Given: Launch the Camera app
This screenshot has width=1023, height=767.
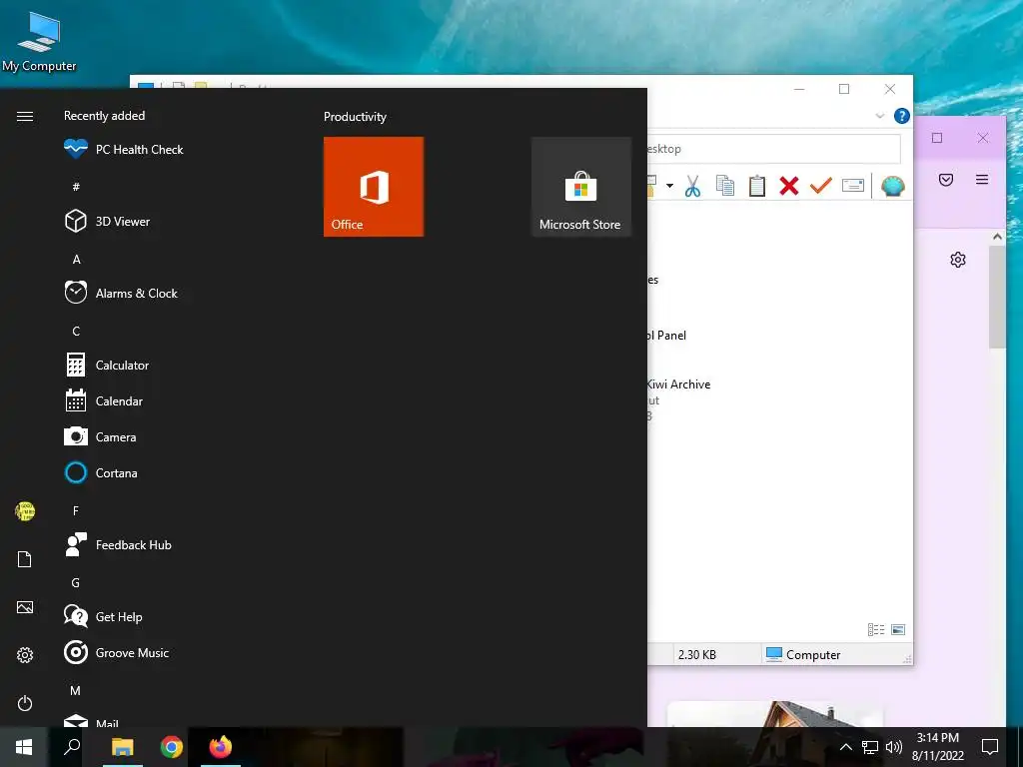Looking at the screenshot, I should (101, 437).
